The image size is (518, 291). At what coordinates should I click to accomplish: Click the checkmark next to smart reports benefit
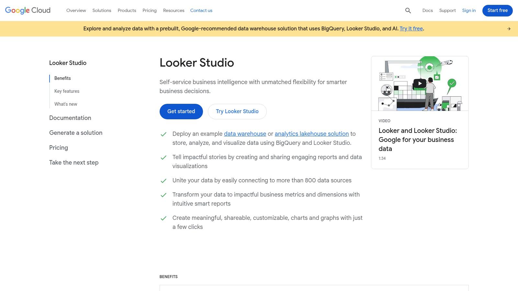point(163,195)
